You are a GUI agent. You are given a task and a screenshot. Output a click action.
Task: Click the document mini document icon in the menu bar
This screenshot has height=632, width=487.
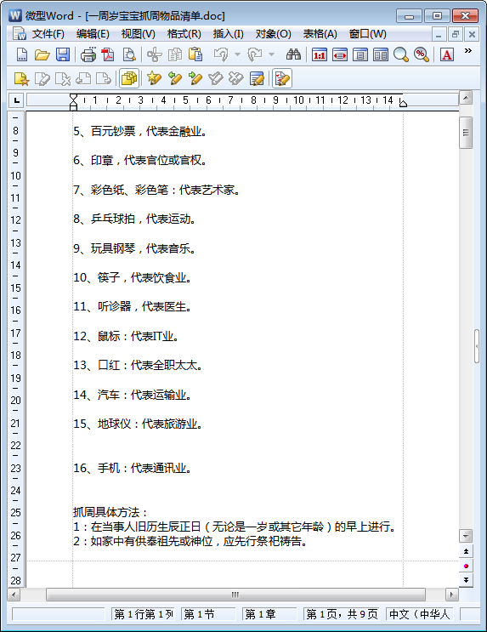(20, 34)
